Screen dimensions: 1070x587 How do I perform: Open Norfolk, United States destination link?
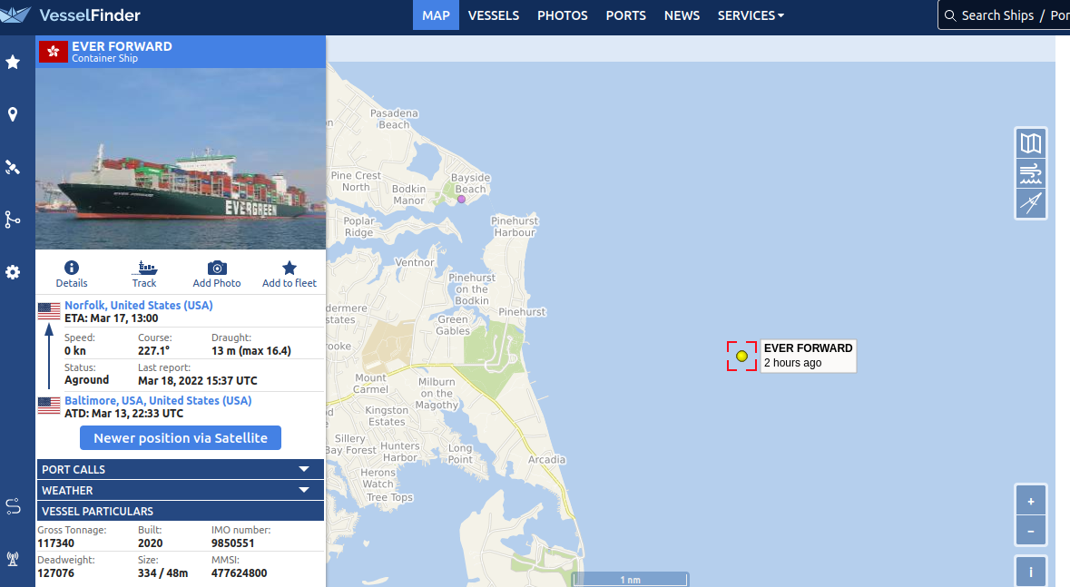click(x=139, y=305)
